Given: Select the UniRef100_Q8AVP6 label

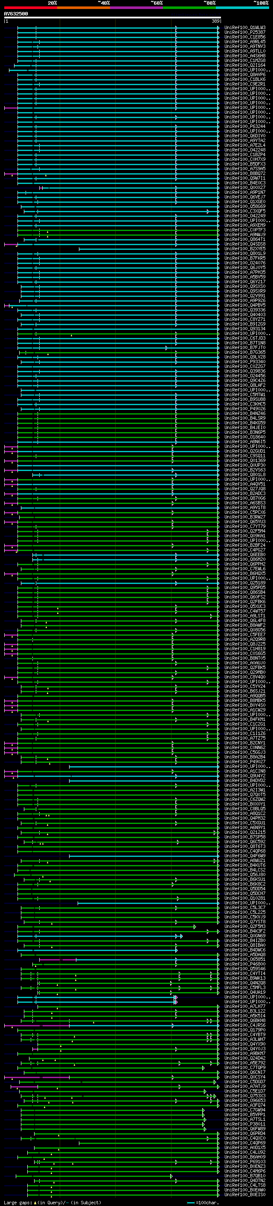Looking at the screenshot, I should (x=245, y=74).
